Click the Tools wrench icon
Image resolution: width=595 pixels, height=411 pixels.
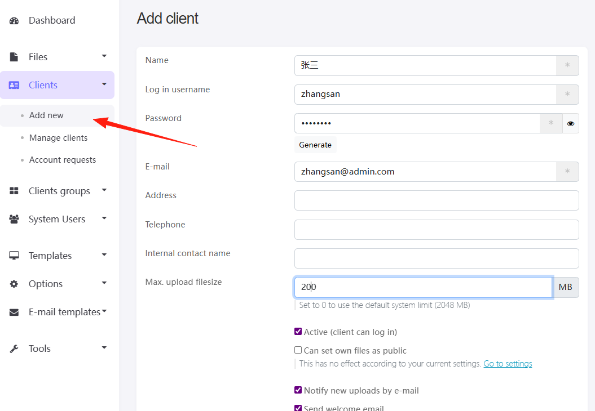(14, 349)
